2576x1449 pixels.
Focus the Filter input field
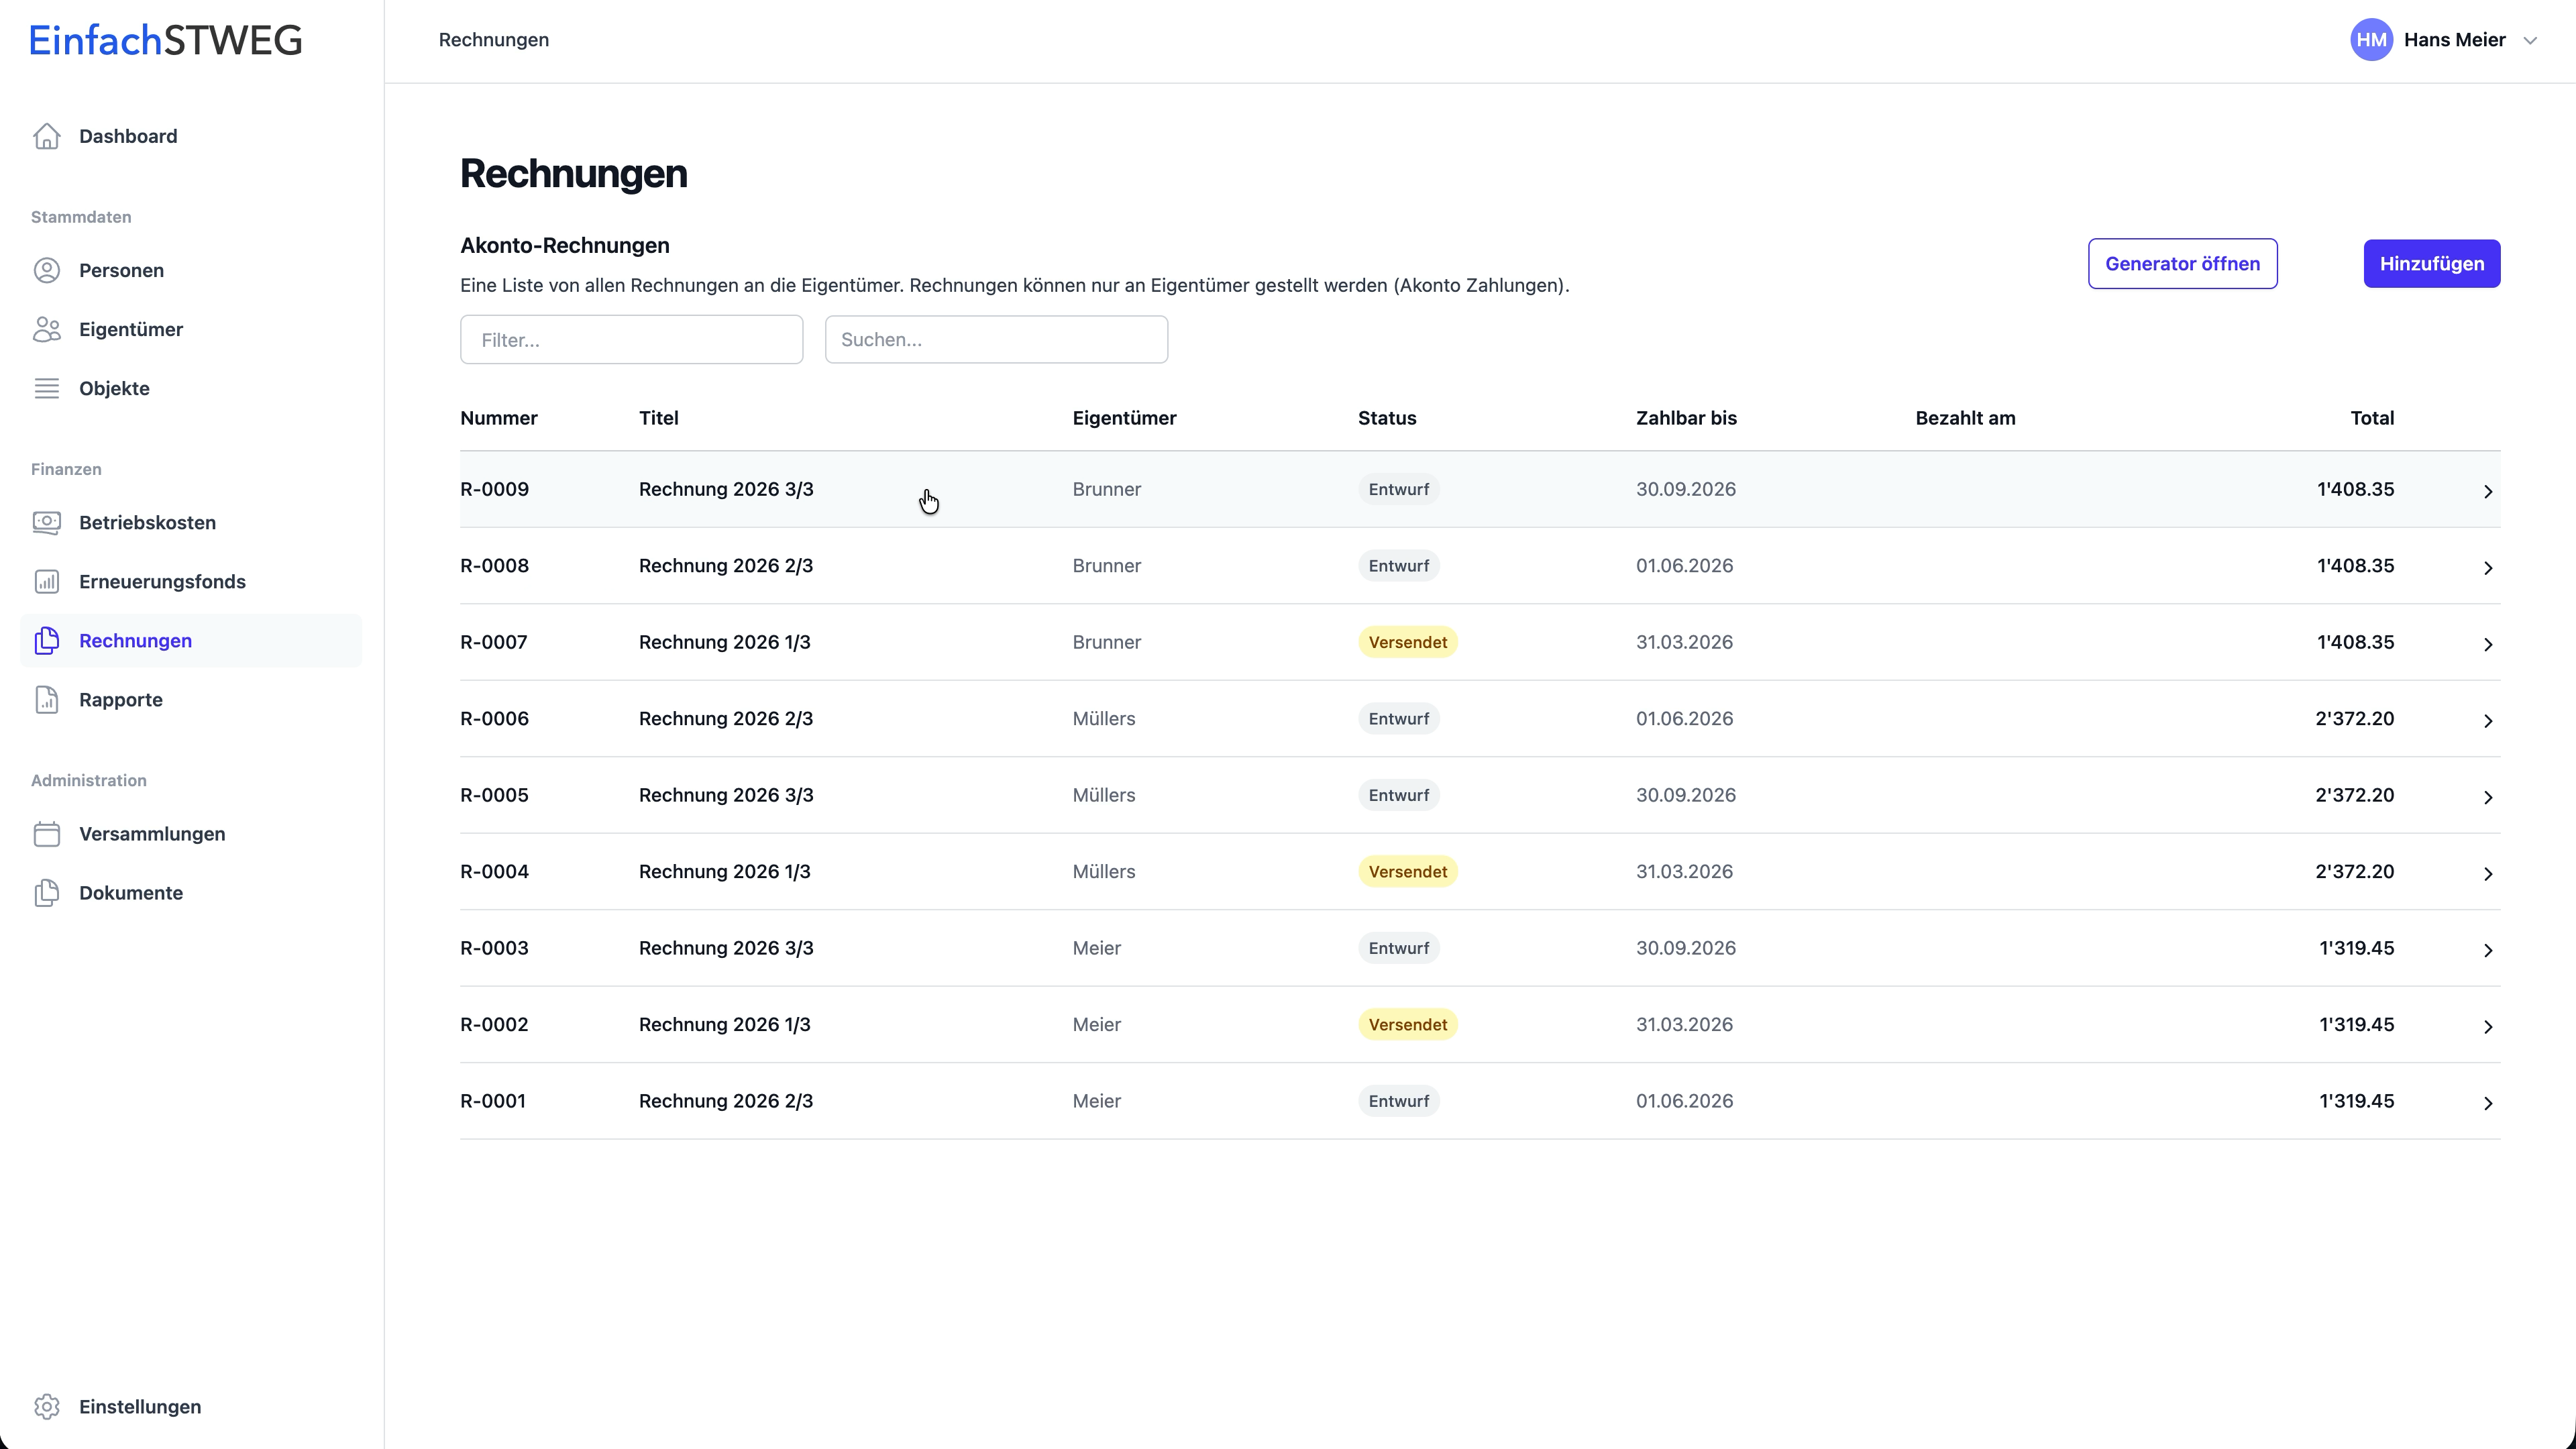pyautogui.click(x=631, y=339)
